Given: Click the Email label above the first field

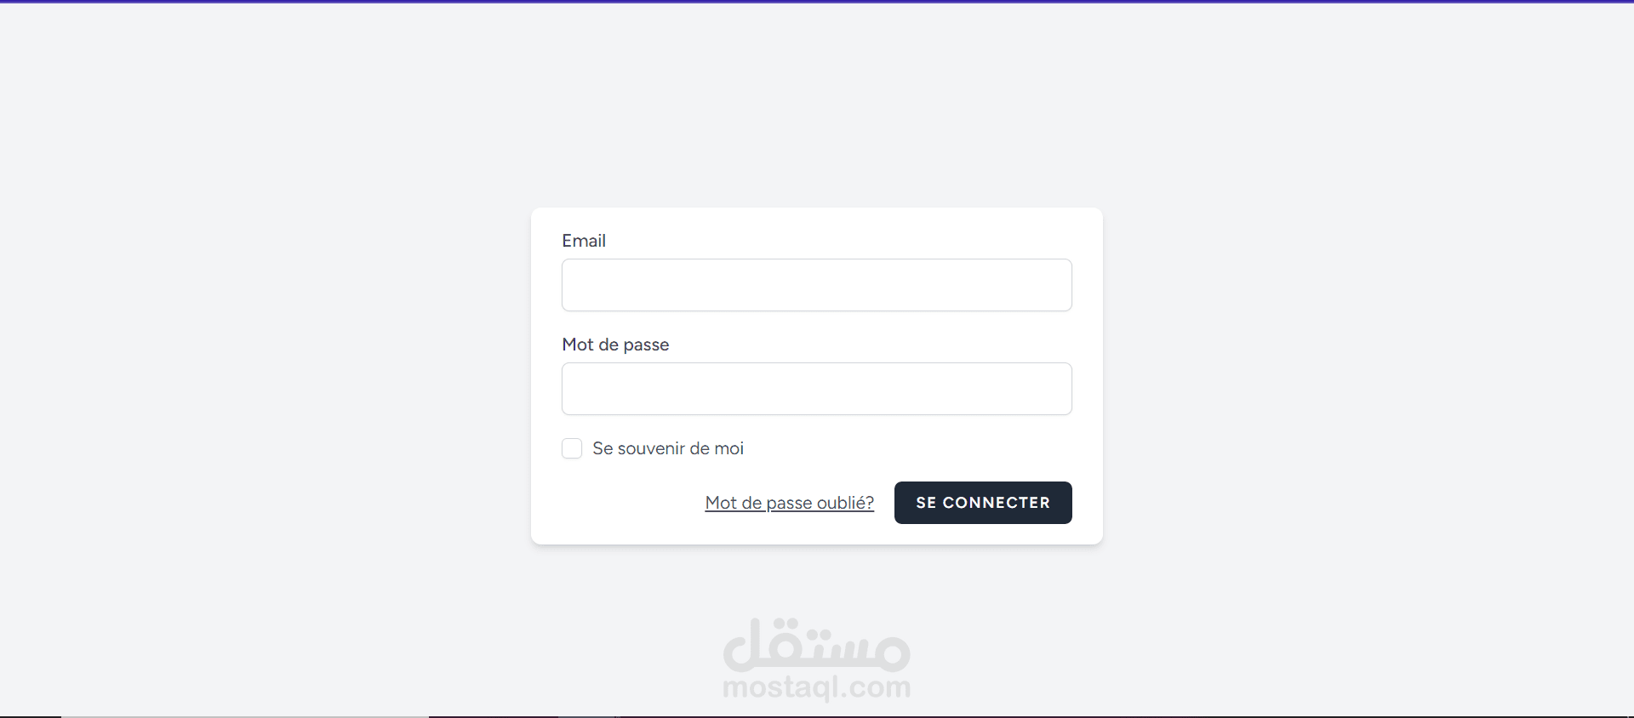Looking at the screenshot, I should (x=584, y=241).
